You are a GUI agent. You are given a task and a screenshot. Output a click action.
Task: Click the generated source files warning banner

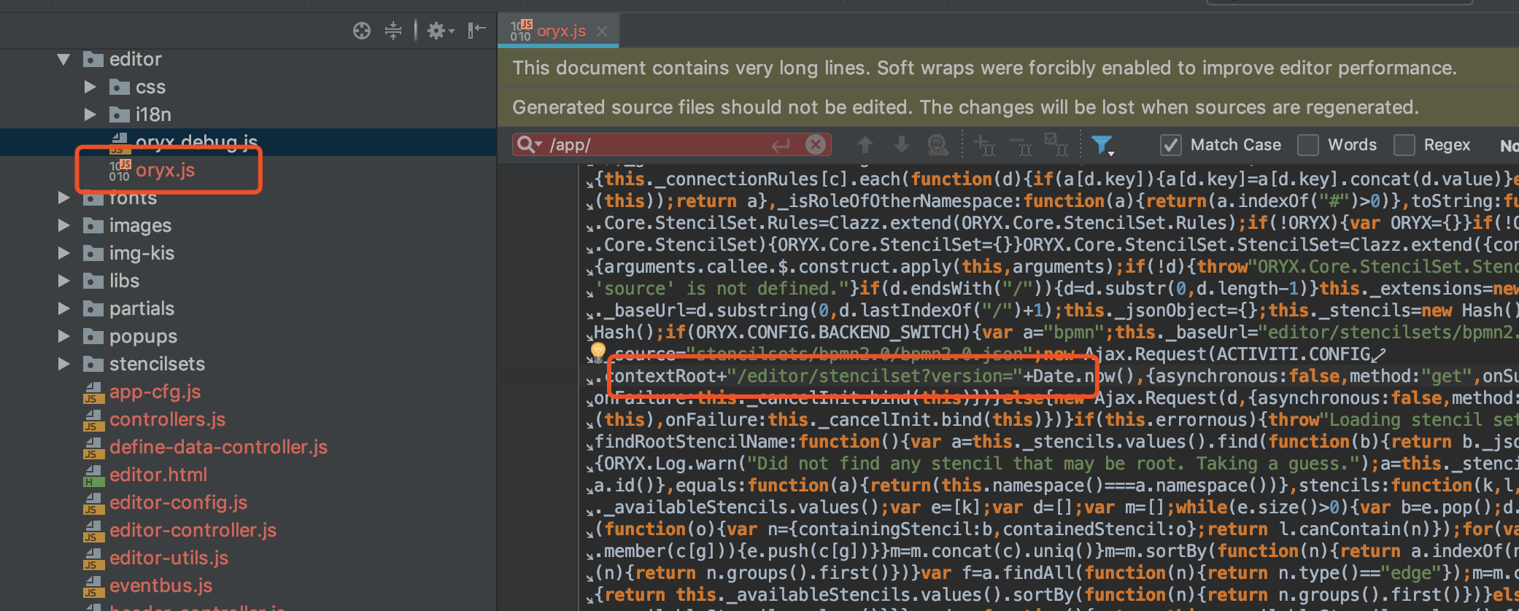(1008, 107)
